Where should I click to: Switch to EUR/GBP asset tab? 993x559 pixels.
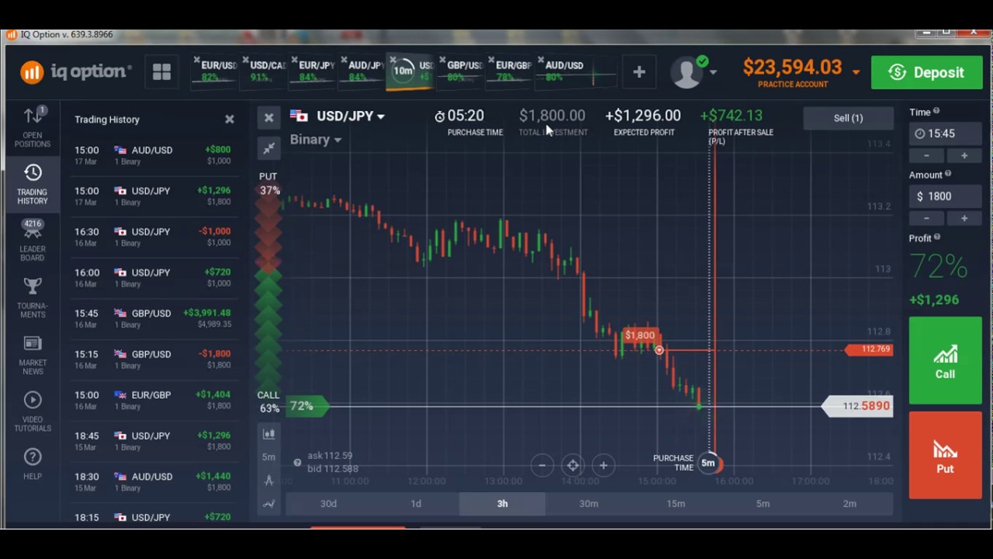click(510, 71)
